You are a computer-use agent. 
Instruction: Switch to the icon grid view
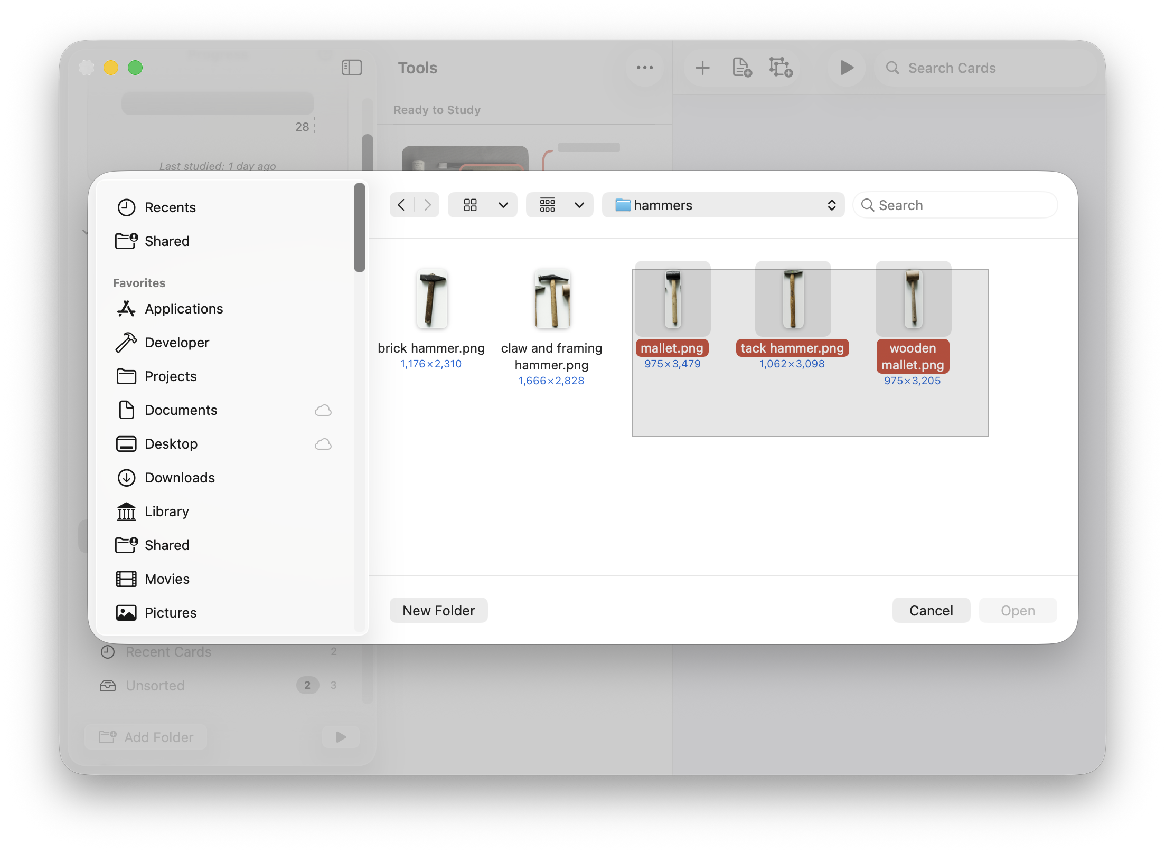coord(470,205)
